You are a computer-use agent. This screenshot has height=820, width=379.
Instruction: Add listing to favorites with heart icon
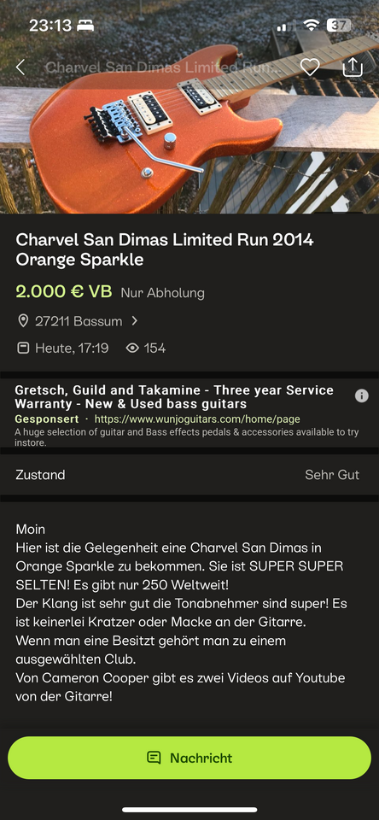pos(310,67)
